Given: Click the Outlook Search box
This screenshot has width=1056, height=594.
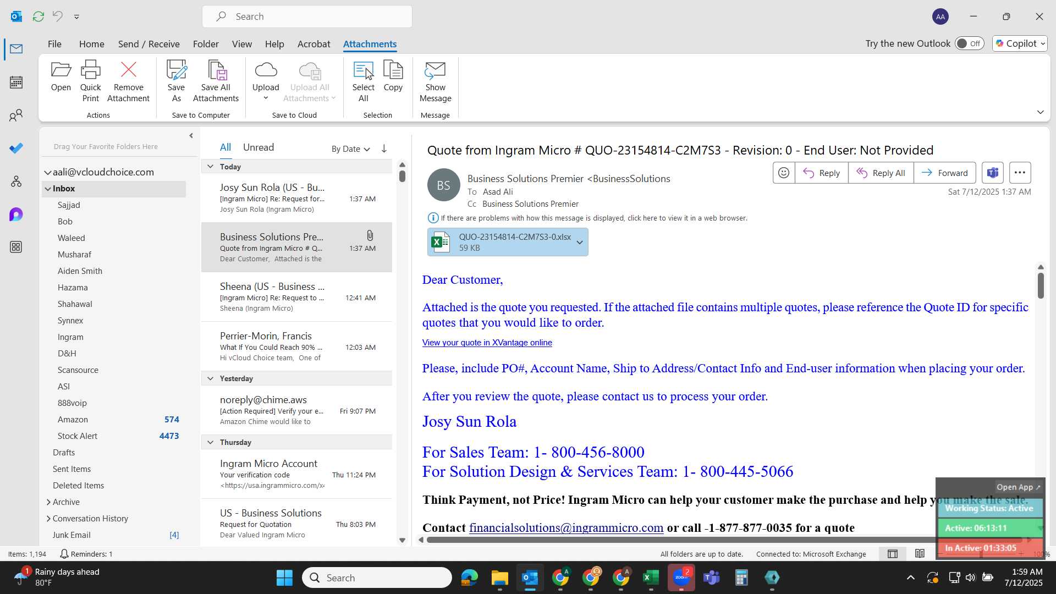Looking at the screenshot, I should click(307, 16).
